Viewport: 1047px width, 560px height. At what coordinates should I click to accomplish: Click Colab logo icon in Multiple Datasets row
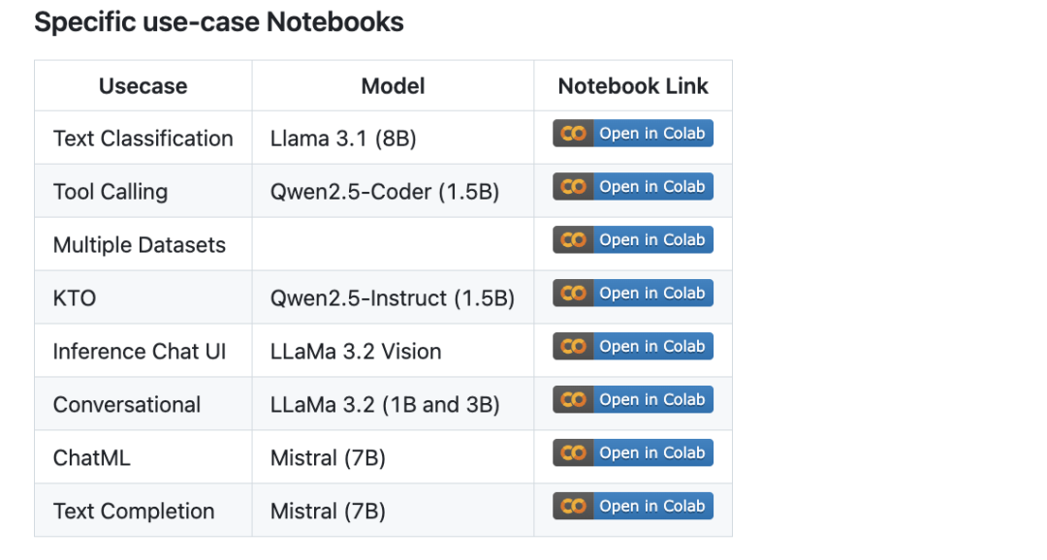573,240
